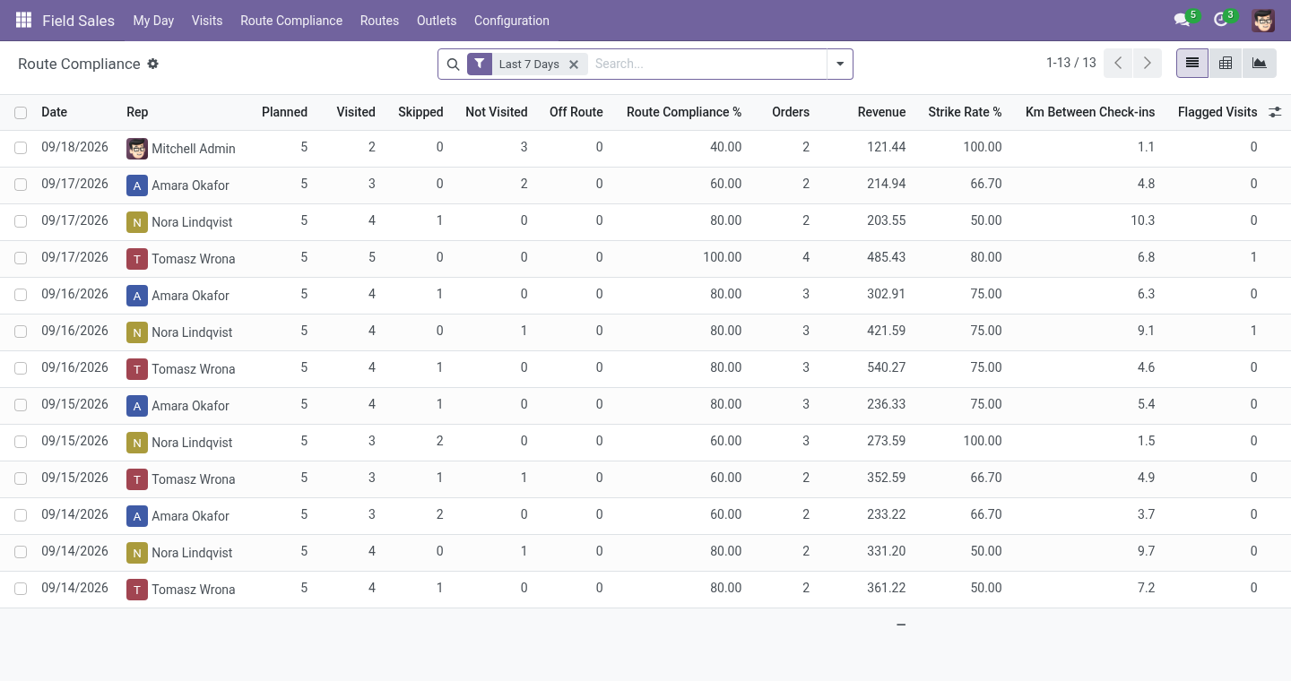Viewport: 1291px width, 681px height.
Task: Expand the search options dropdown arrow
Action: click(x=840, y=65)
